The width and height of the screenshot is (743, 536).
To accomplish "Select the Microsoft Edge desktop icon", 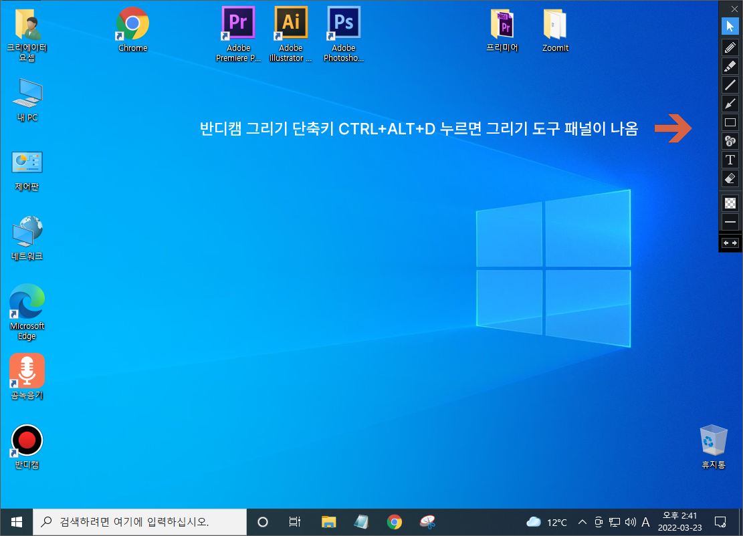I will 27,312.
